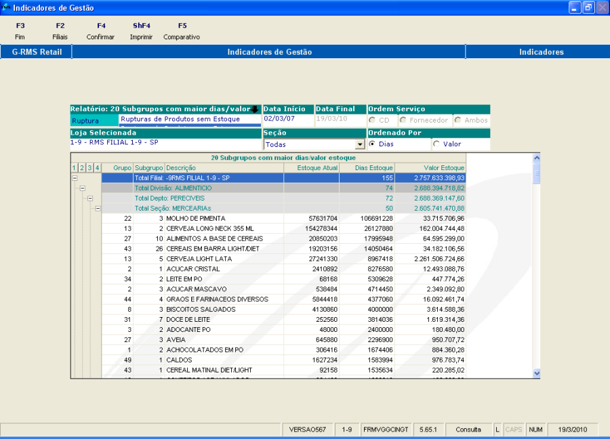
Task: Collapse Total Filial tree node
Action: [75, 178]
